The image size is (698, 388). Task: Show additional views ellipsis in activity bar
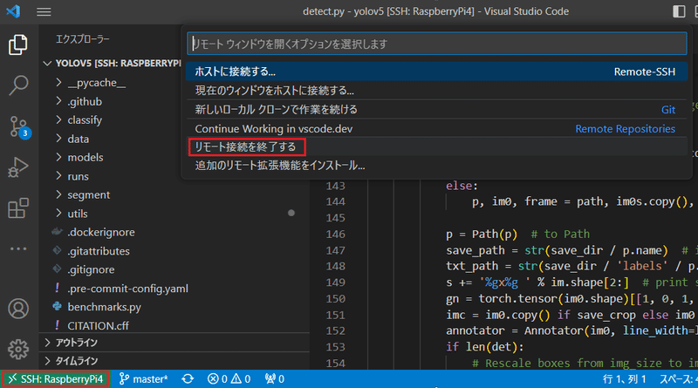tap(17, 248)
